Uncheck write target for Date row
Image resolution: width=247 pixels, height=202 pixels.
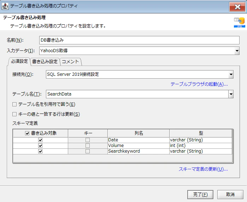coord(40,140)
